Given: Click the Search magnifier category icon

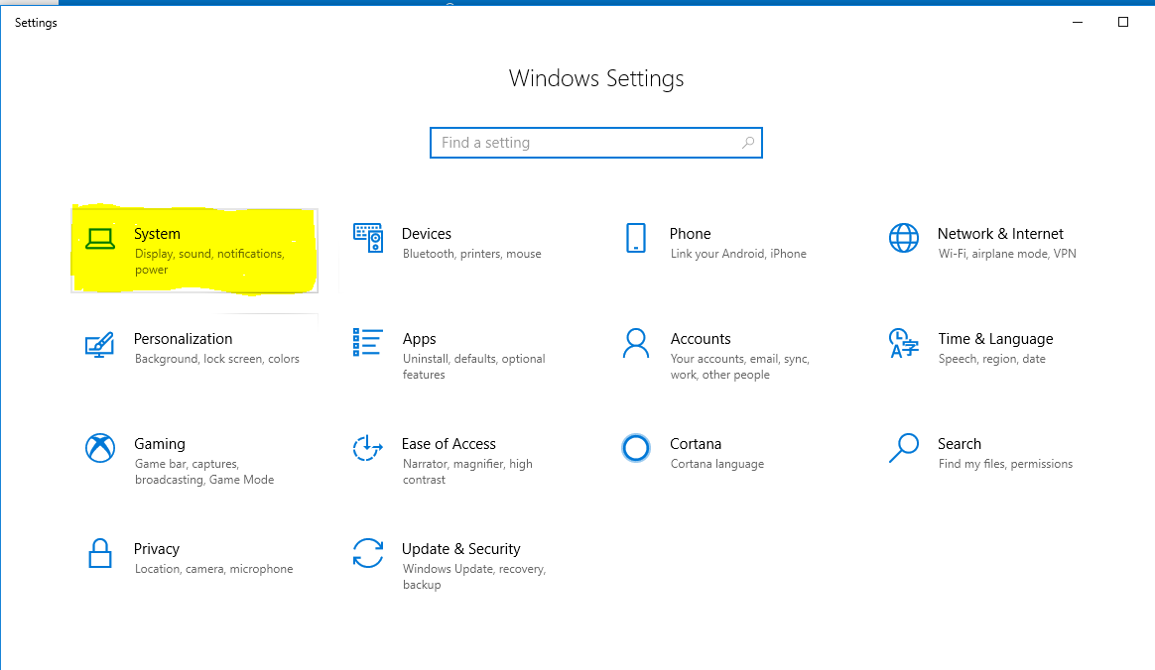Looking at the screenshot, I should pos(904,448).
